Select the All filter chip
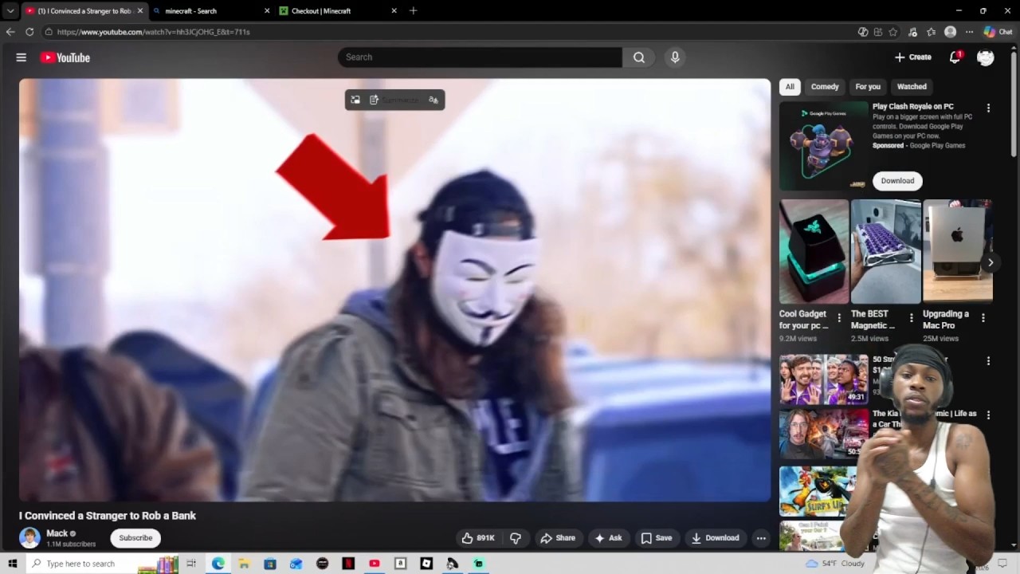Screen dimensions: 1020x574 pos(790,86)
